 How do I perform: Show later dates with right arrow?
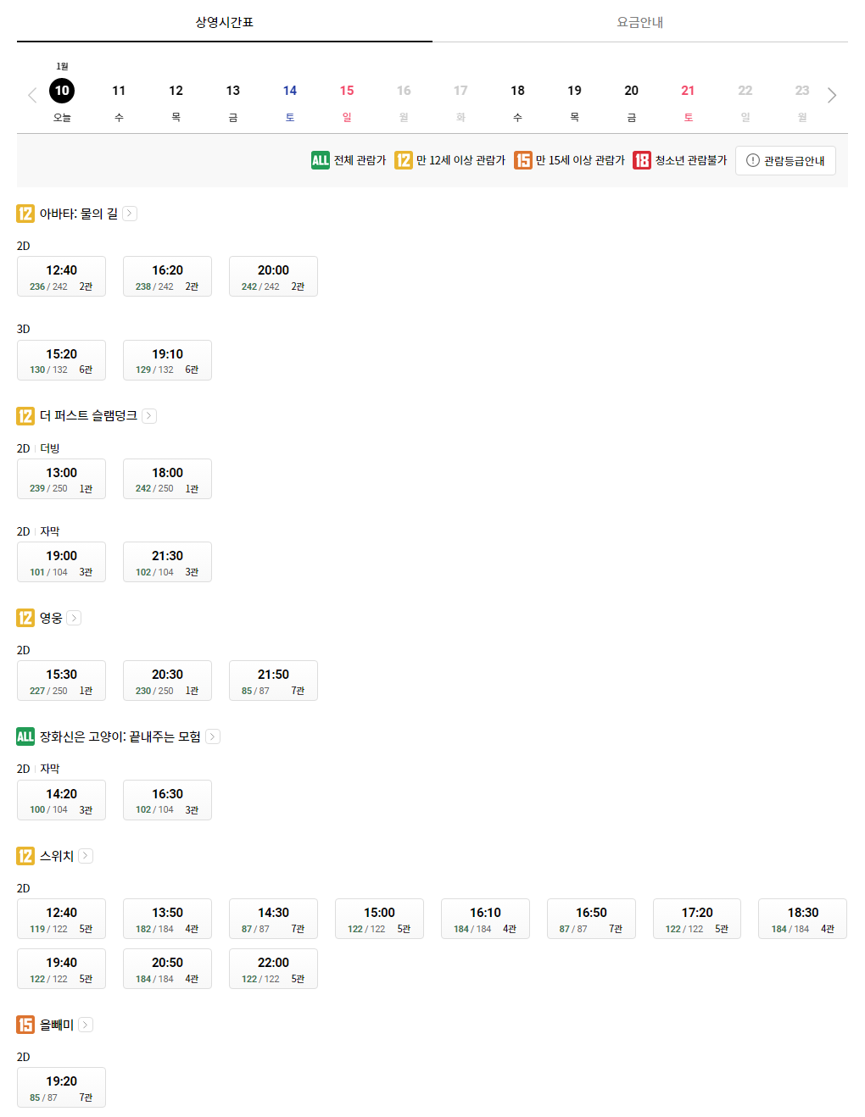(832, 95)
